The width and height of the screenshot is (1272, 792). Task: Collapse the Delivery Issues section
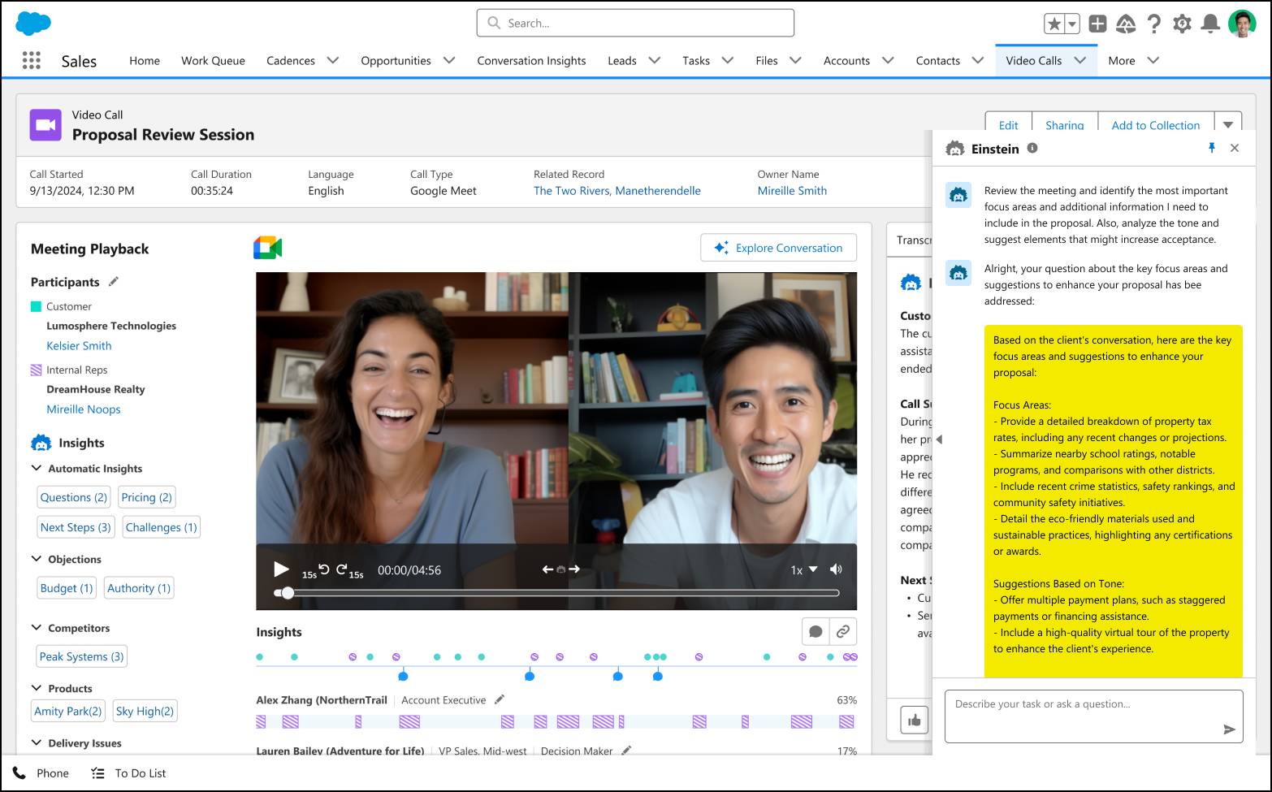37,742
